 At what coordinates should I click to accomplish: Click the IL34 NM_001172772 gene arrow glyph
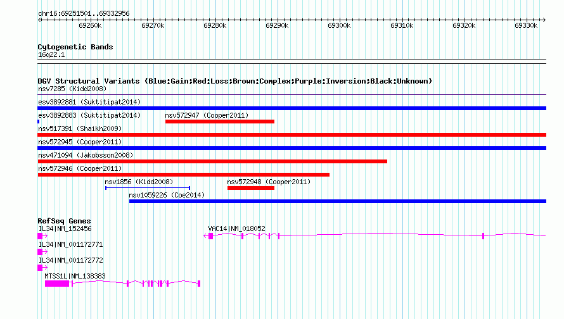[x=42, y=268]
